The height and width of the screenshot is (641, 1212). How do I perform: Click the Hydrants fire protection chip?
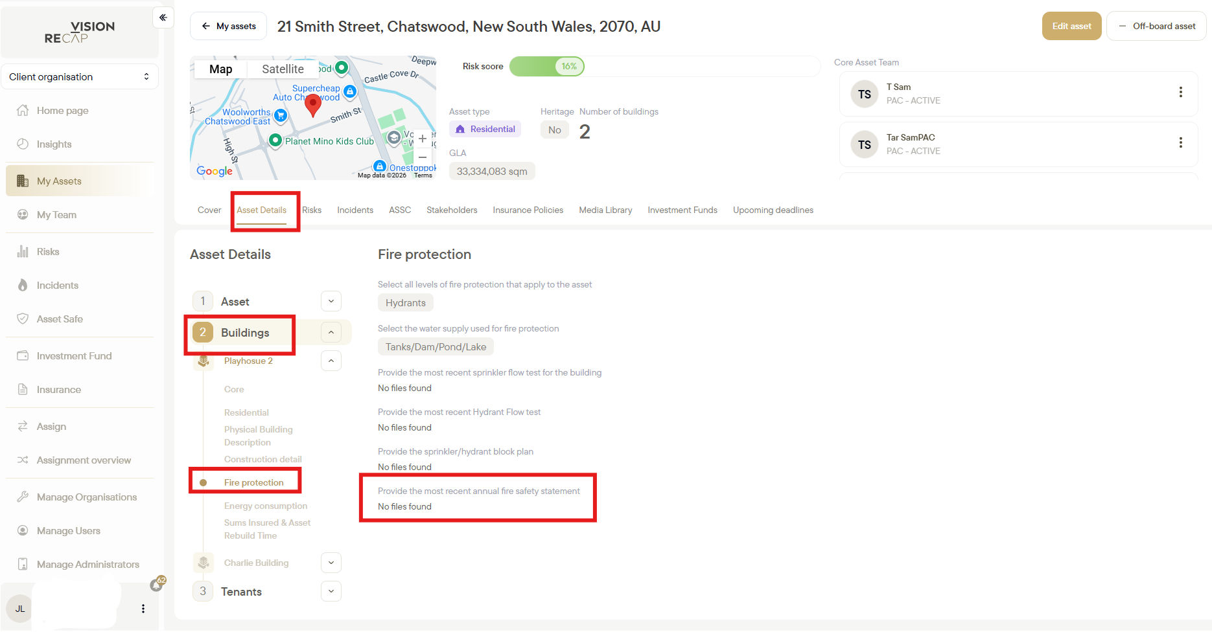[406, 302]
